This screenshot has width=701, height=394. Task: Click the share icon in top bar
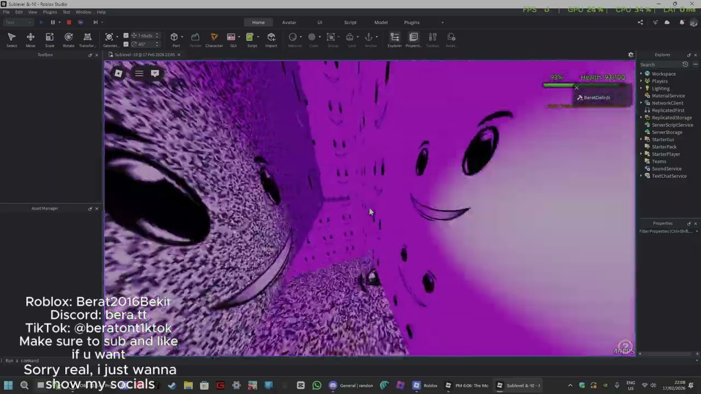pos(640,22)
